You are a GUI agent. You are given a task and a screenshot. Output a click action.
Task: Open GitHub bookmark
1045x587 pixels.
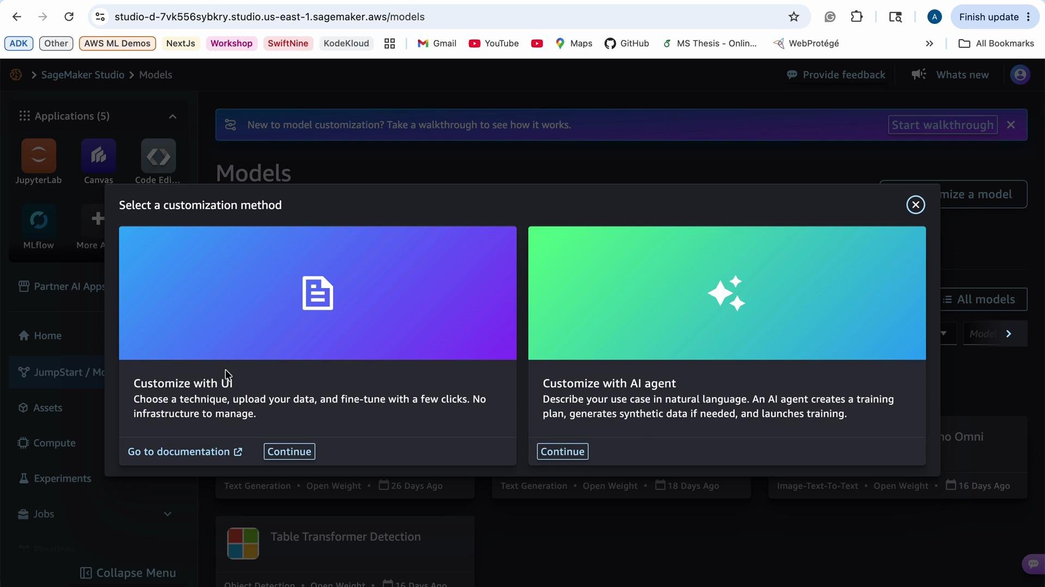pyautogui.click(x=626, y=43)
